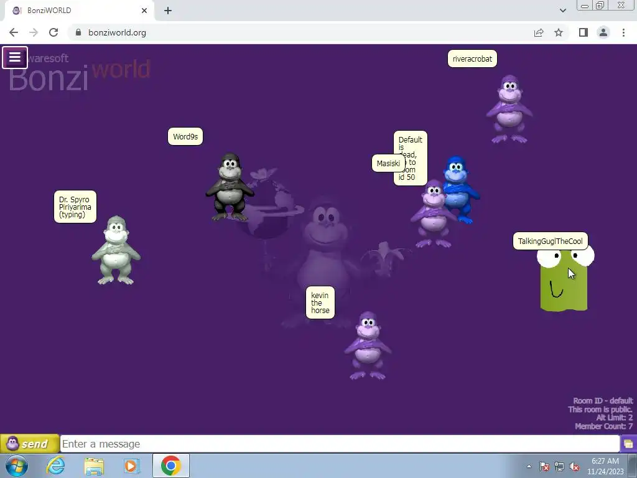Click the 'Room ID - default' text
637x478 pixels.
pos(603,401)
